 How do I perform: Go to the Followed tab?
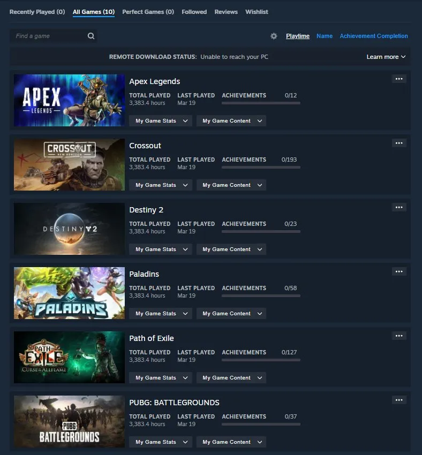click(194, 12)
